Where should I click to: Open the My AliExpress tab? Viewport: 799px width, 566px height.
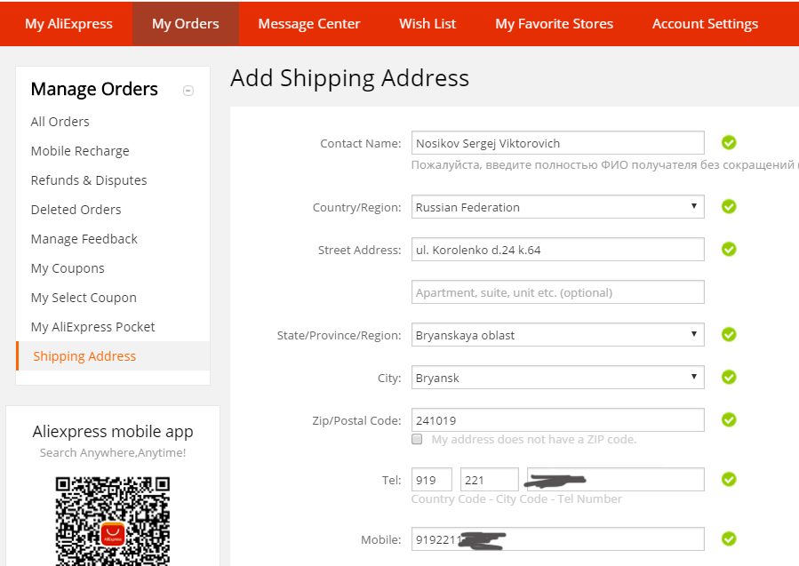pyautogui.click(x=68, y=23)
